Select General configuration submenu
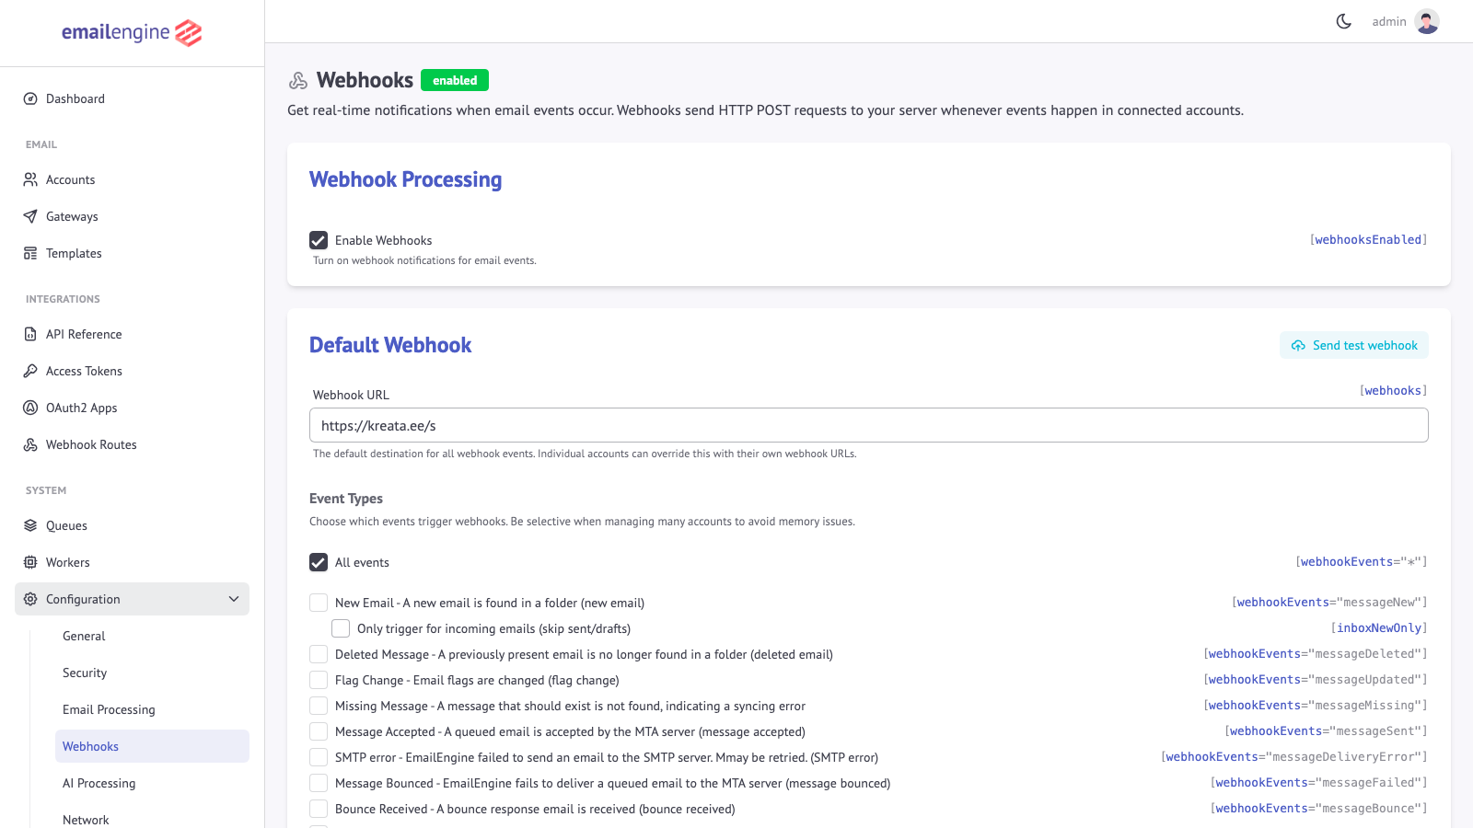Image resolution: width=1473 pixels, height=828 pixels. click(x=152, y=636)
